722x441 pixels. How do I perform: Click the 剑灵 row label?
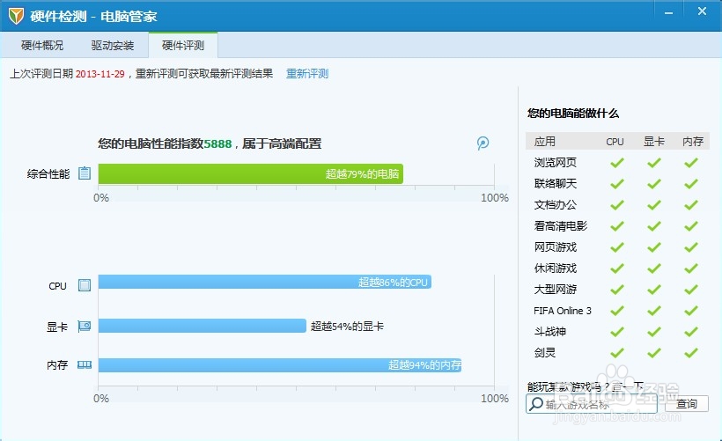(545, 353)
